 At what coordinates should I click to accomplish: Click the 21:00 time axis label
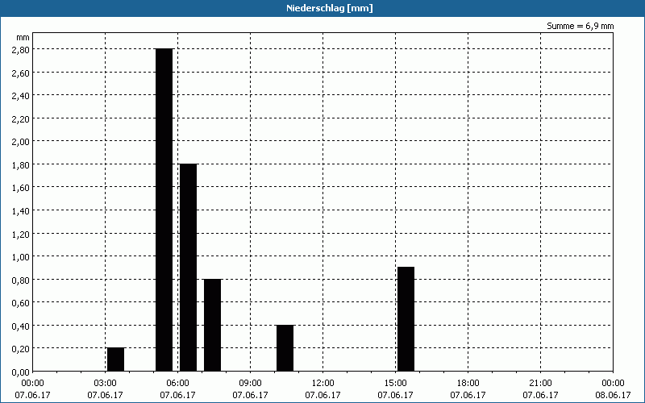(540, 384)
